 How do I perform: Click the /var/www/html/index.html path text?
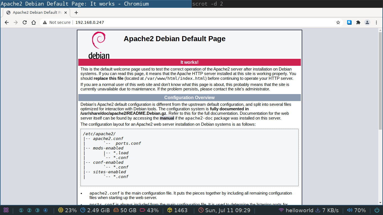pyautogui.click(x=176, y=78)
